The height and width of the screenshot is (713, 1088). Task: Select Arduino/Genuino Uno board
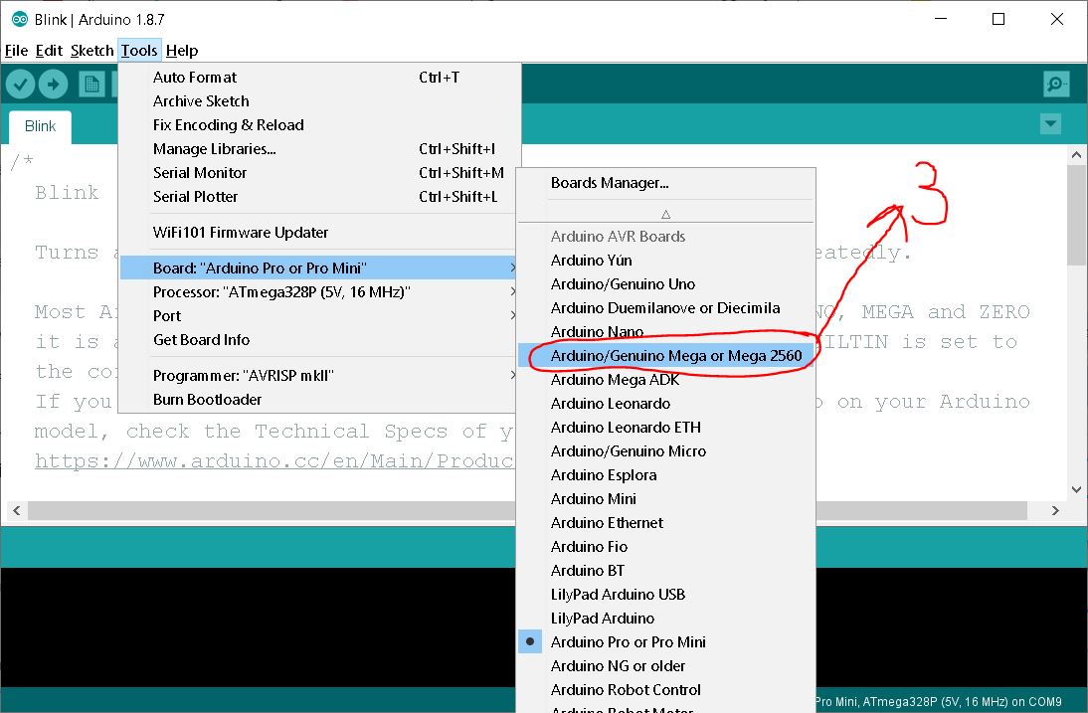666,284
